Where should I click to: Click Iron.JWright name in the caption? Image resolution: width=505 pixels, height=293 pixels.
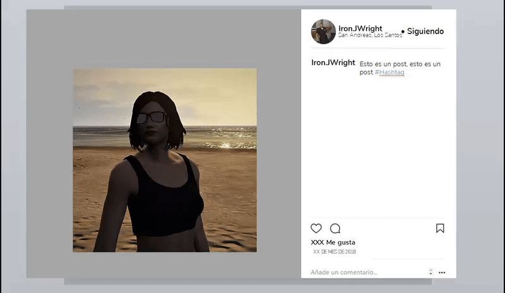click(333, 63)
